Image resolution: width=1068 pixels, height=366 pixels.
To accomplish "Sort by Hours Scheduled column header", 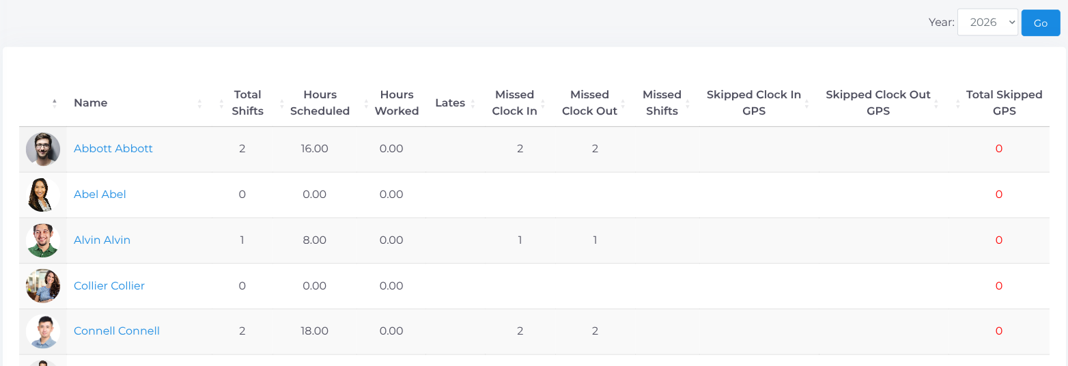I will 320,102.
